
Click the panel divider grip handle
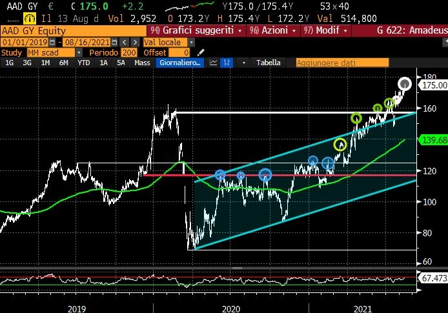click(x=237, y=268)
